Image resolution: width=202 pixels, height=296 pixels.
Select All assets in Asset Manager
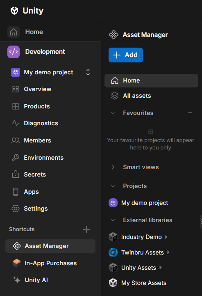[137, 96]
